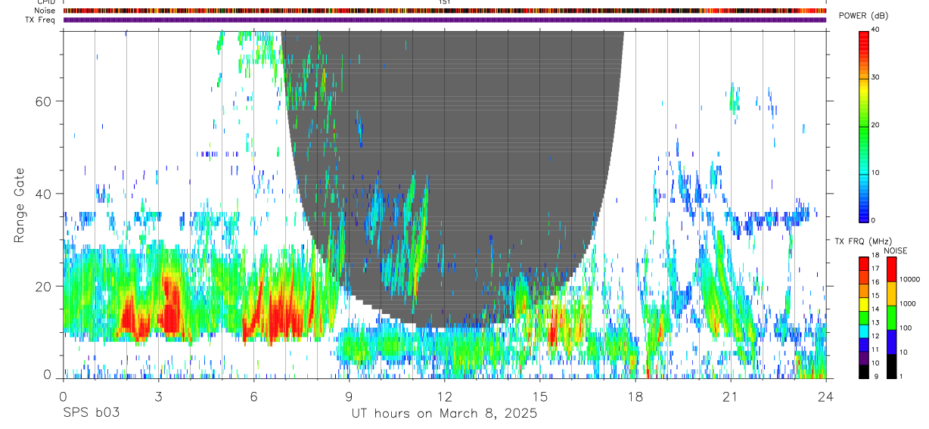
Task: Click the POWER color bar gradient
Action: point(863,126)
